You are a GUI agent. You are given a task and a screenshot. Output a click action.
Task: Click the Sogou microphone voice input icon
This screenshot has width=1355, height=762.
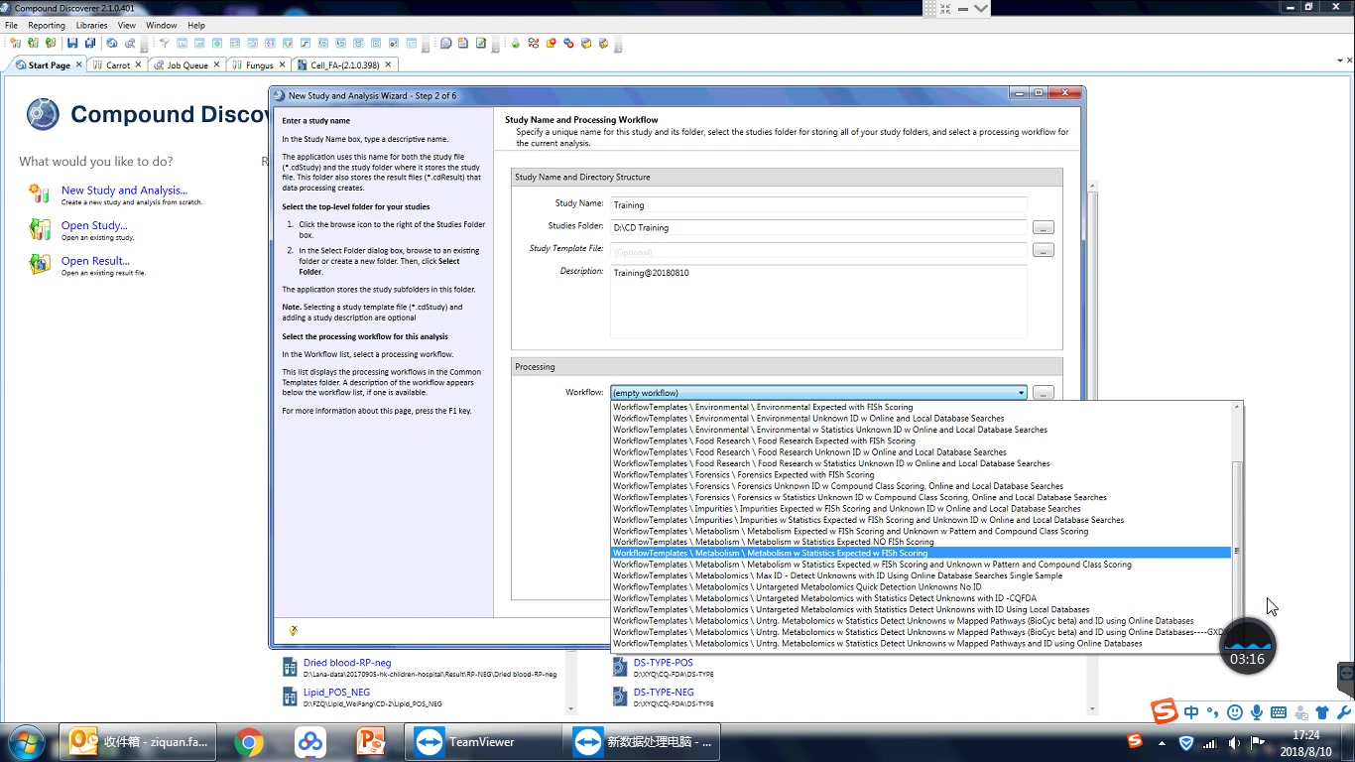[1257, 712]
